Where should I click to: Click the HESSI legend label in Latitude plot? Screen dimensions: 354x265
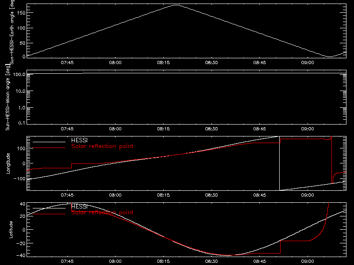click(79, 206)
